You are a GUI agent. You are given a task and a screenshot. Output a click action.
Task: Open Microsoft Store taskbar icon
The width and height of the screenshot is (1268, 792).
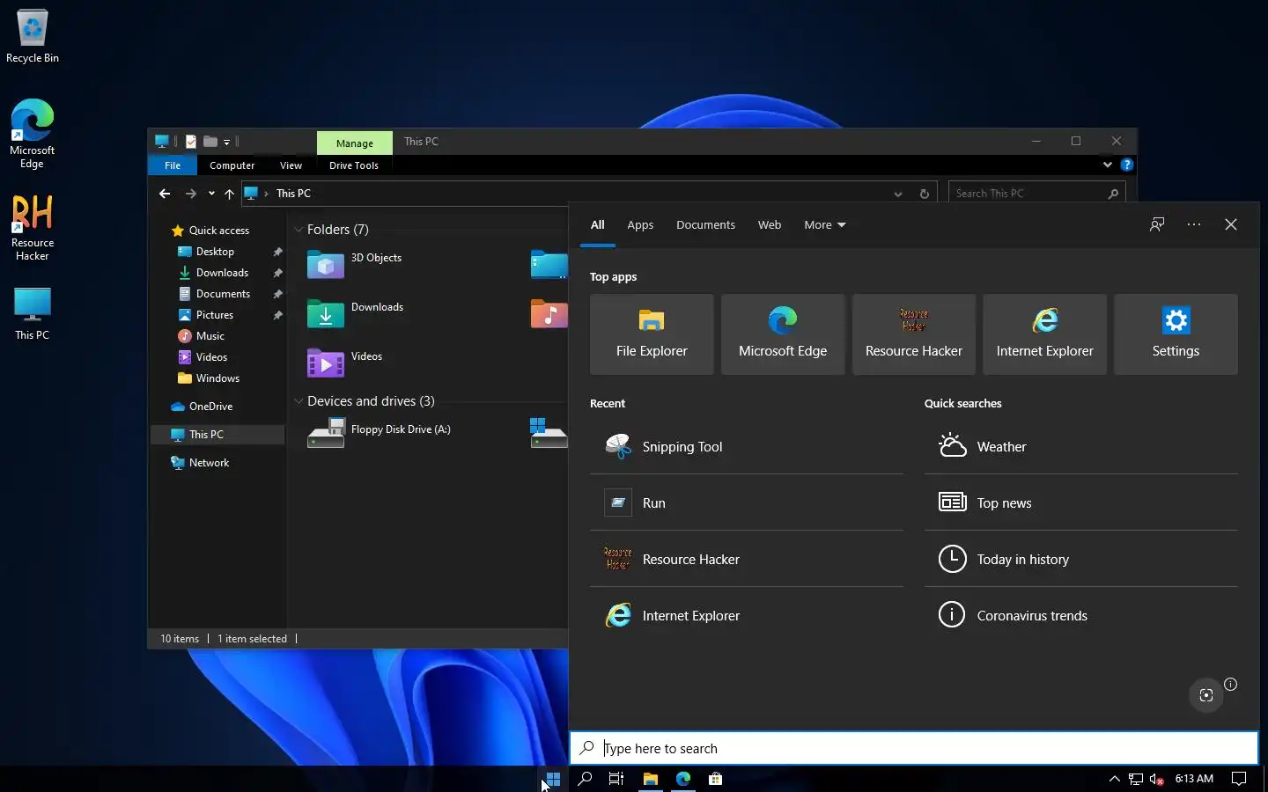click(716, 779)
